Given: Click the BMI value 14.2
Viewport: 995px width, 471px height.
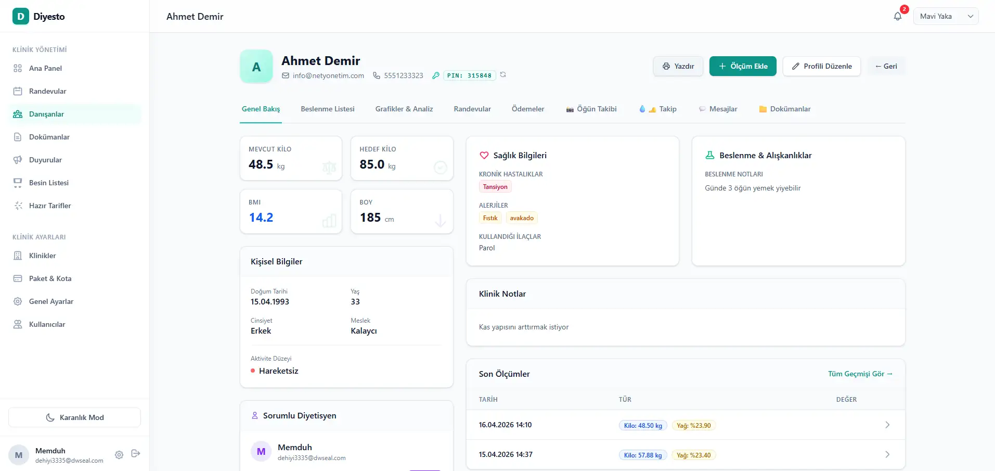Looking at the screenshot, I should 261,217.
